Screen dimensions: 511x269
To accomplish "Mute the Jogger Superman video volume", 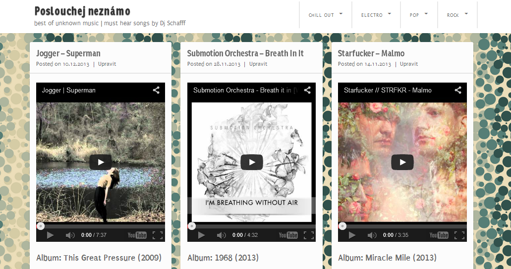I will pyautogui.click(x=70, y=235).
